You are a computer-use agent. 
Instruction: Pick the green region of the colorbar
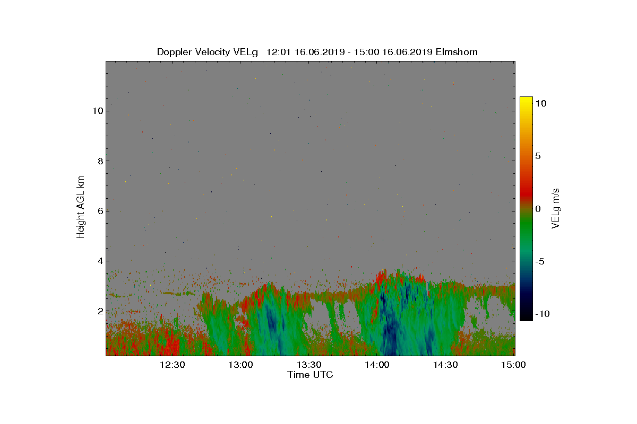pyautogui.click(x=526, y=233)
